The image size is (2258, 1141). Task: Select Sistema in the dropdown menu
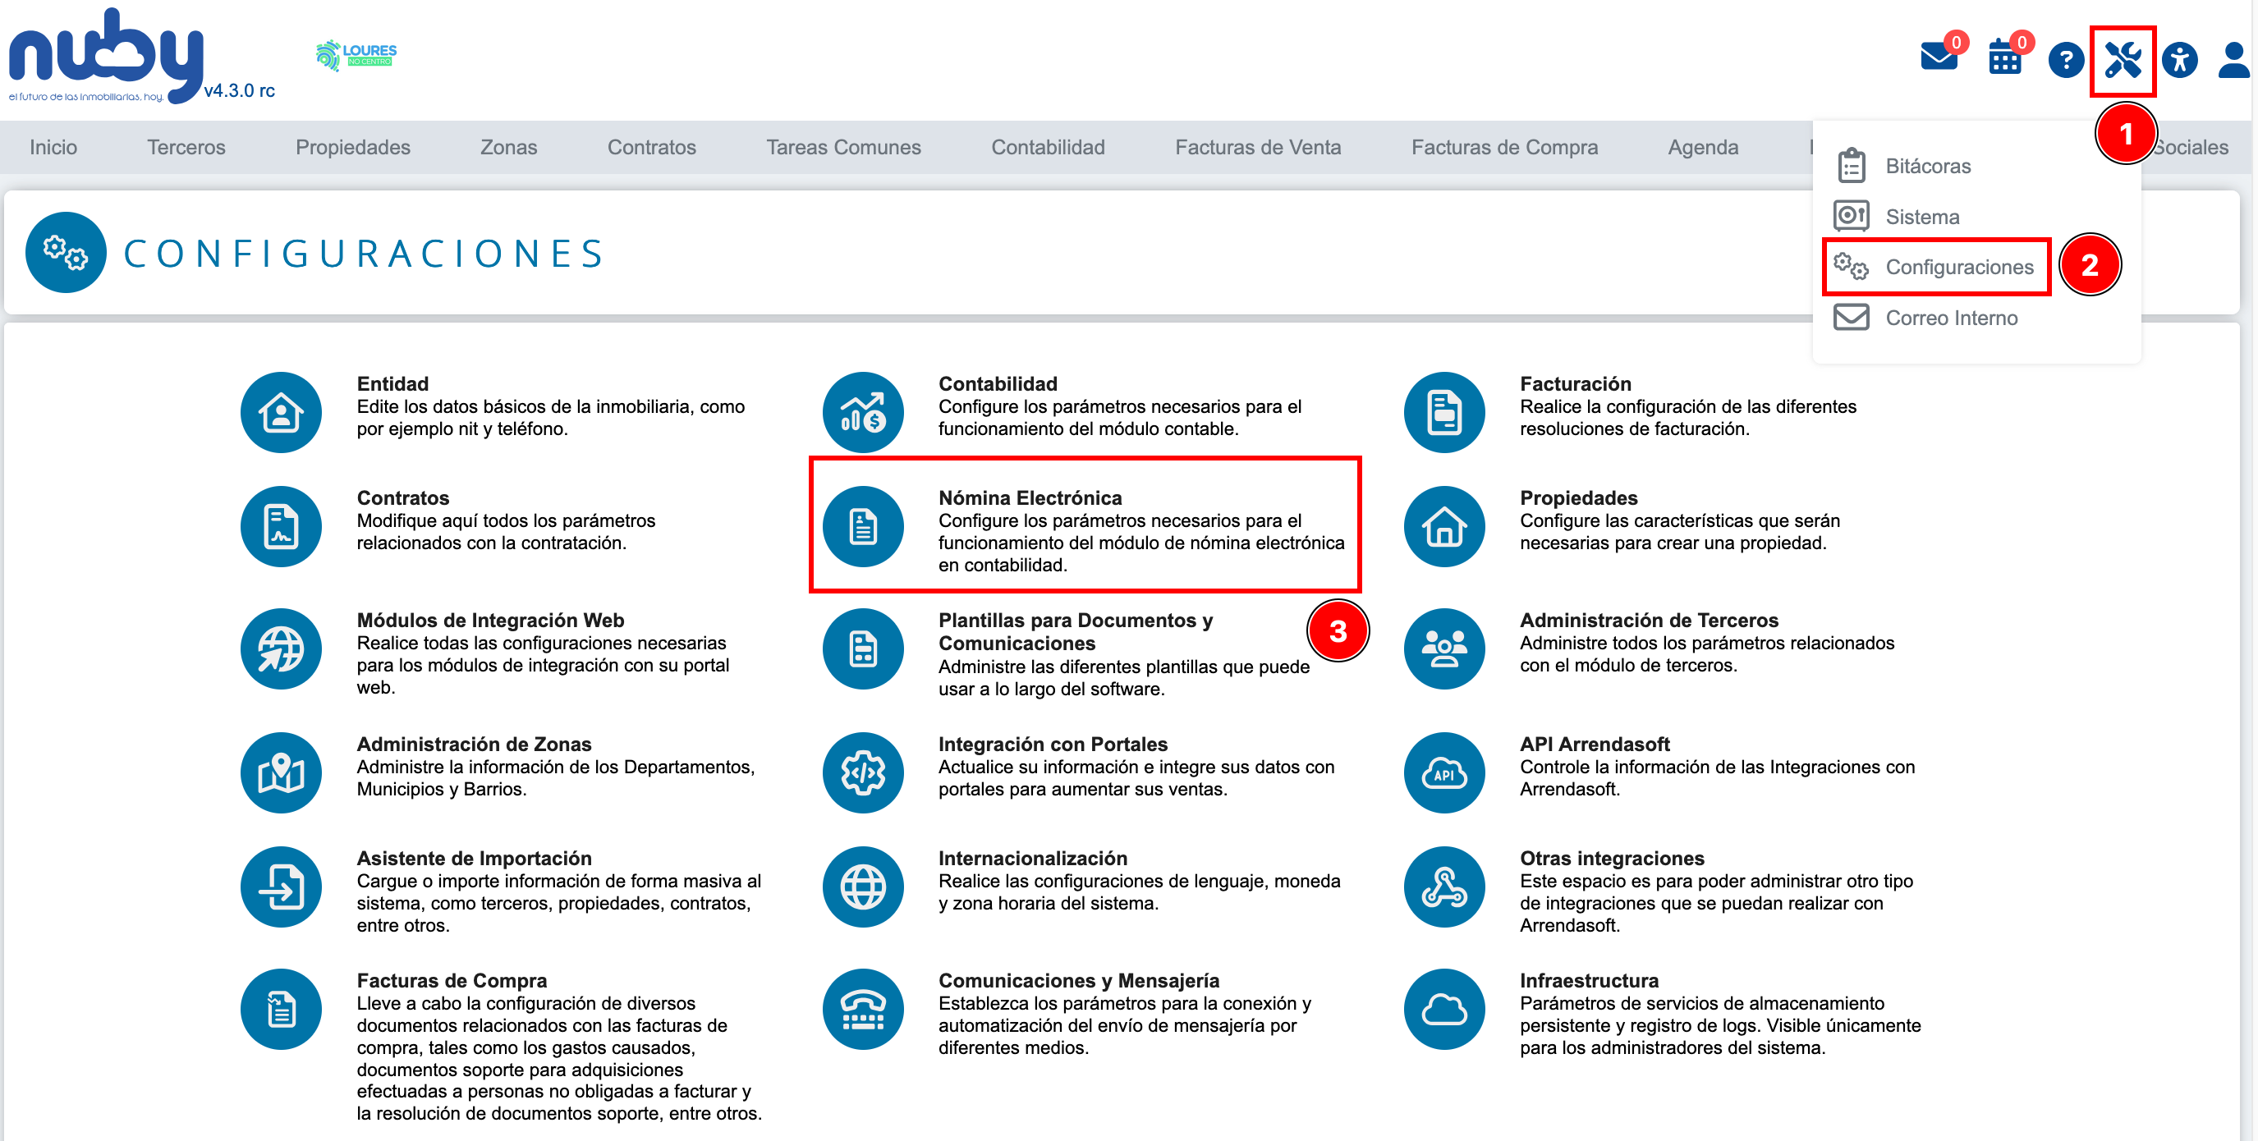click(1921, 217)
